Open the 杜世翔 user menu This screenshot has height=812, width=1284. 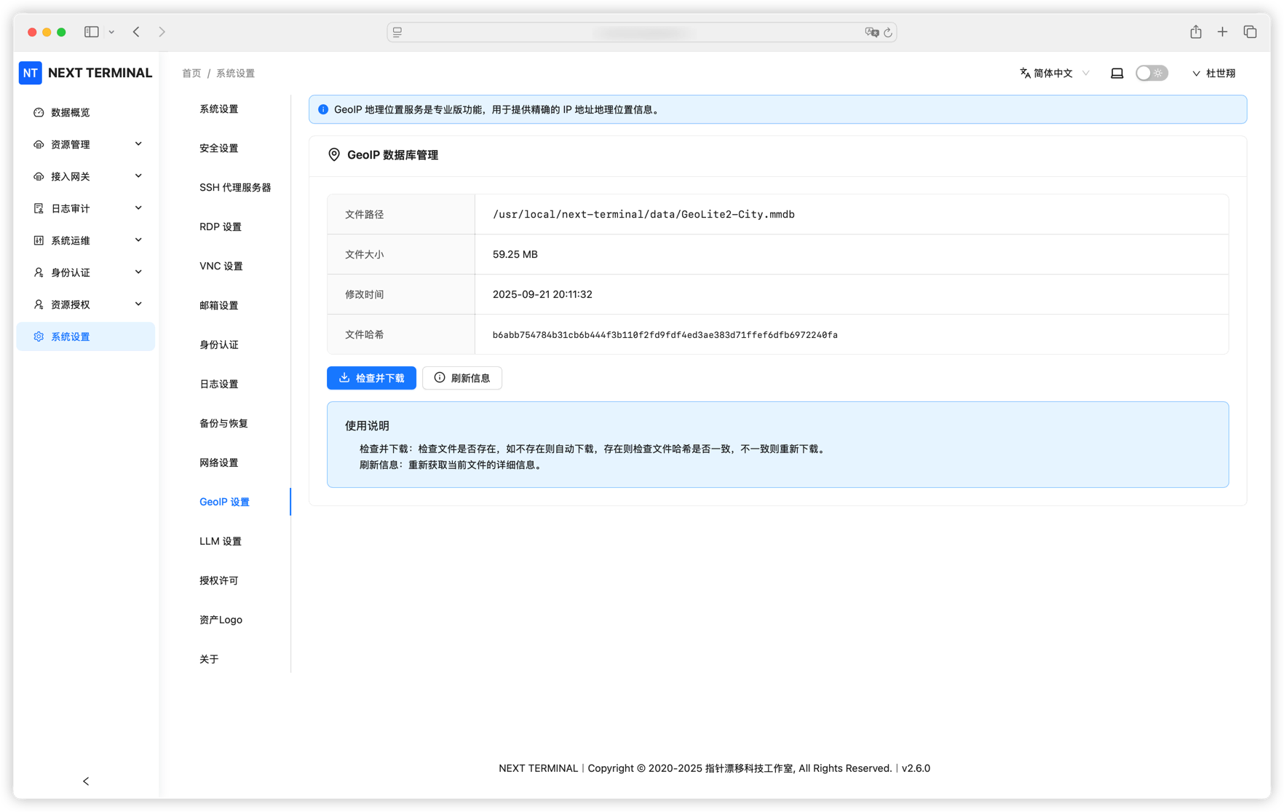click(x=1213, y=74)
